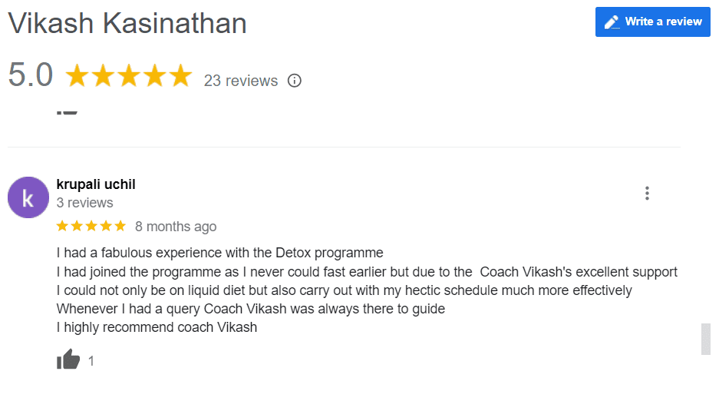Click the Vikash Kasinathan heading

[x=127, y=23]
